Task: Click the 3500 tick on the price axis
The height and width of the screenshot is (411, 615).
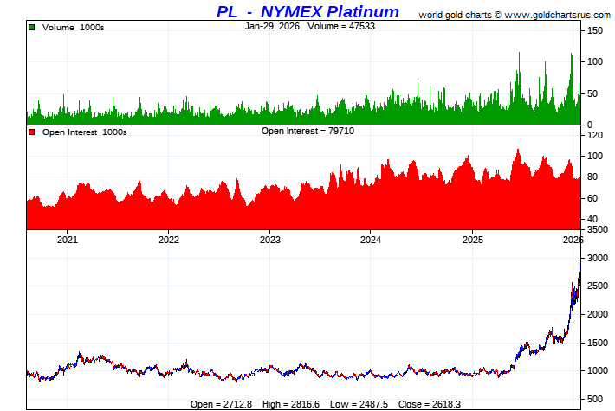Action: click(x=598, y=229)
